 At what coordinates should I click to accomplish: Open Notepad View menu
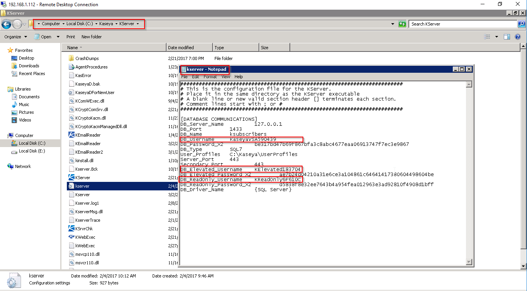[226, 77]
